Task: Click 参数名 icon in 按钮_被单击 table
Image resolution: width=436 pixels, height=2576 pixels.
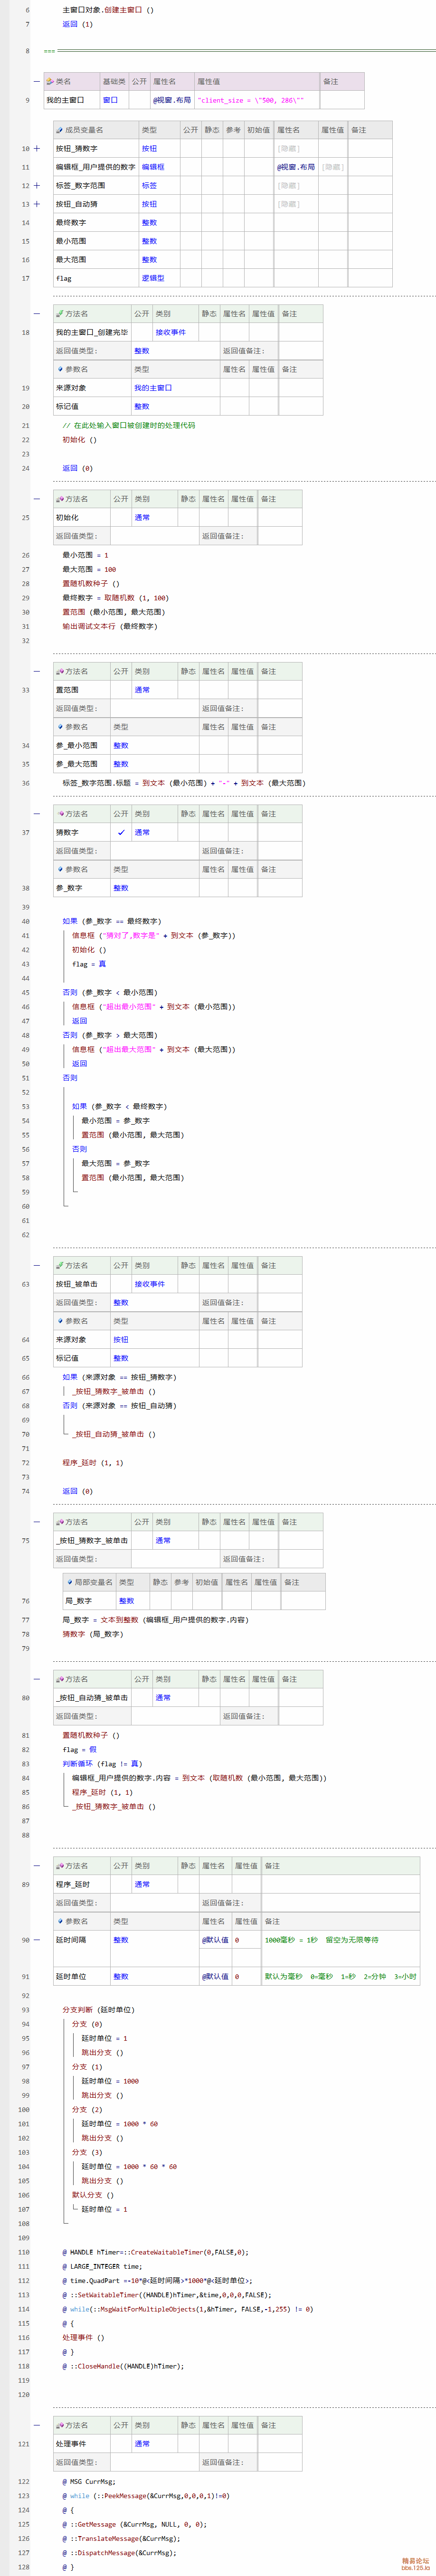Action: click(60, 1321)
